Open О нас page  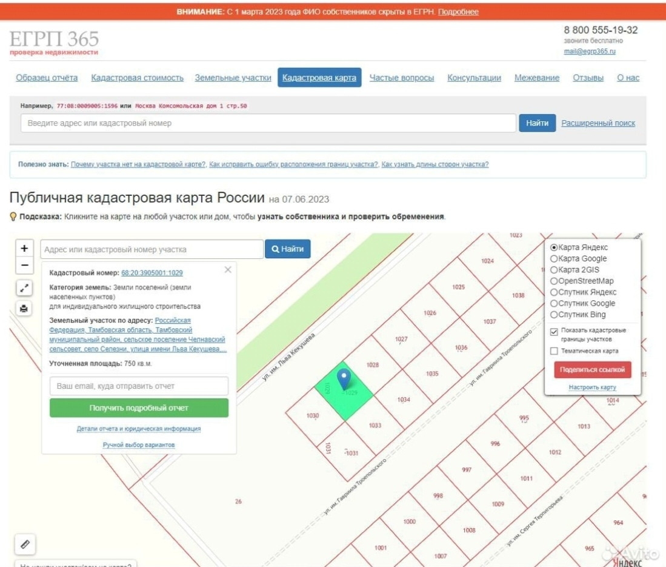(628, 78)
